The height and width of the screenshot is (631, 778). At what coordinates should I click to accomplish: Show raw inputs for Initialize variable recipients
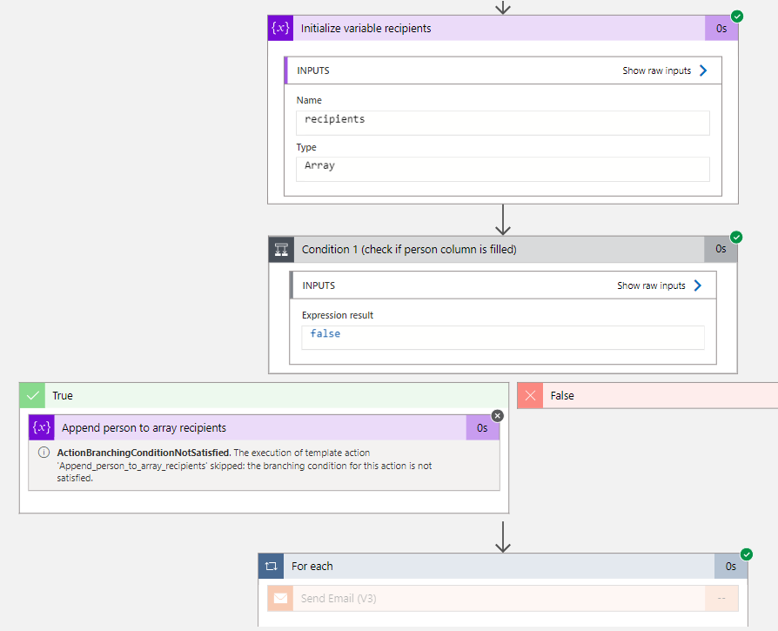(x=656, y=71)
